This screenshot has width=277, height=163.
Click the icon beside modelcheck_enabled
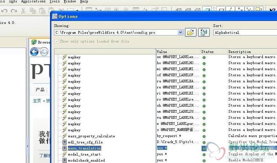tap(65, 160)
